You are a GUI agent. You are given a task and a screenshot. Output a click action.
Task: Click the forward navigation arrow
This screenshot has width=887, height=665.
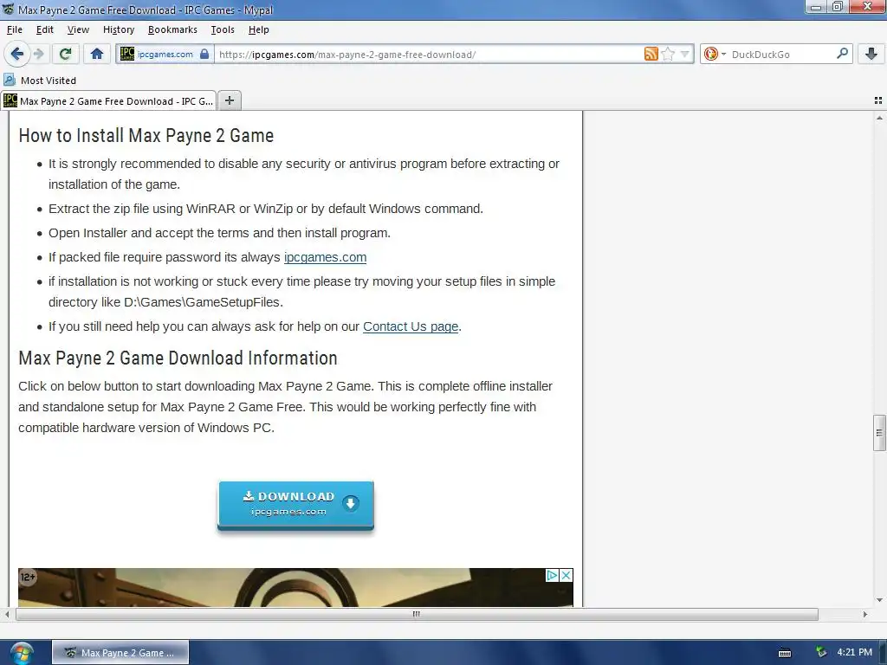tap(38, 55)
